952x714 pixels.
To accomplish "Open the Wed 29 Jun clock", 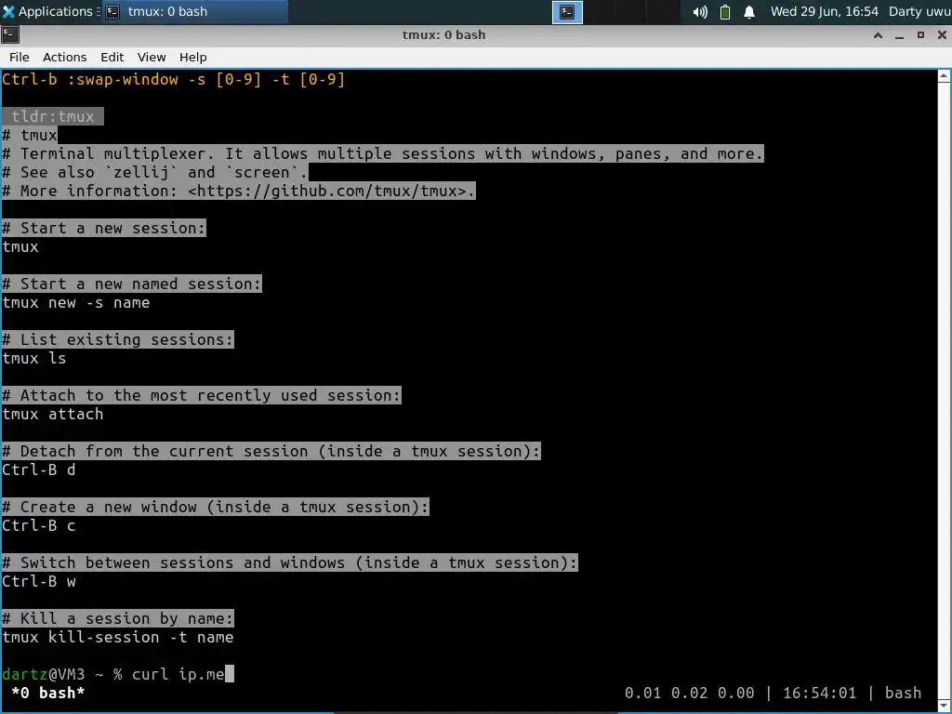I will click(824, 11).
